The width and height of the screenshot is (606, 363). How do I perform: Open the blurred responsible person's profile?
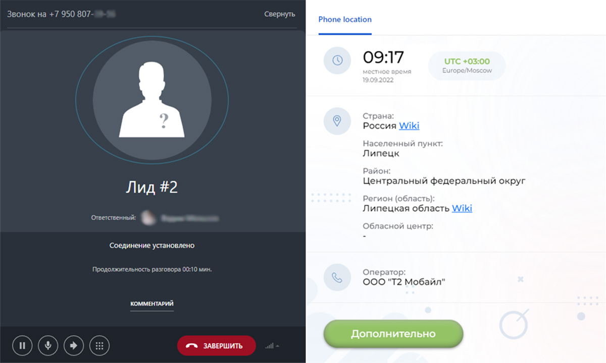(180, 218)
